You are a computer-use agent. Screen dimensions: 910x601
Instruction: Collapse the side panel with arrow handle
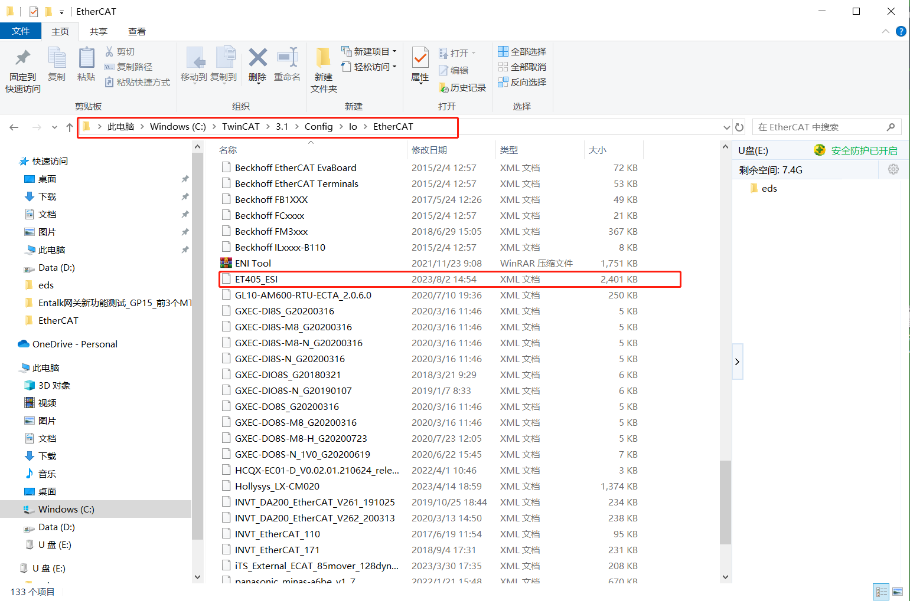[737, 362]
